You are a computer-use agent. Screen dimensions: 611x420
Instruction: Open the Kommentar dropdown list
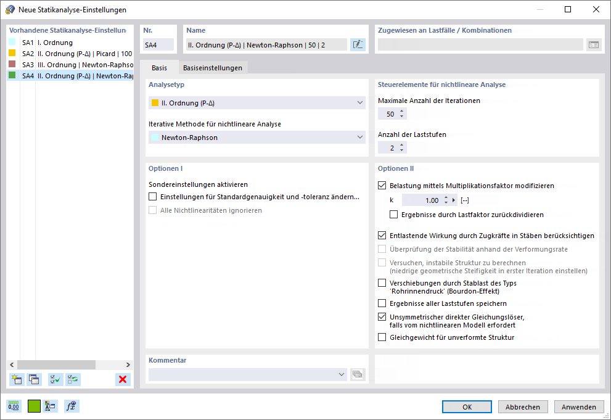(342, 374)
